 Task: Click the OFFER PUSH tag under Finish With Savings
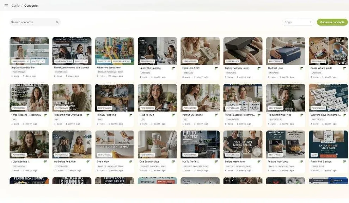pyautogui.click(x=318, y=166)
